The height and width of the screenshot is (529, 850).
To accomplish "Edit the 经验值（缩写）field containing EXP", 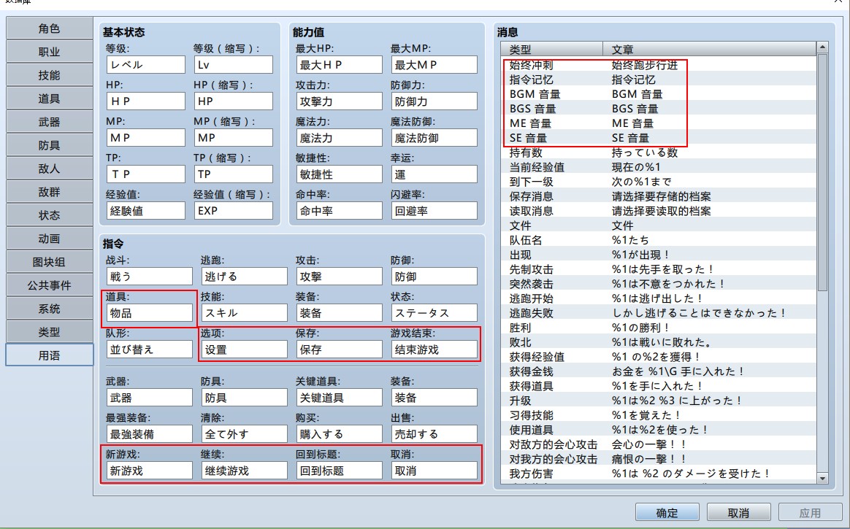I will (234, 211).
